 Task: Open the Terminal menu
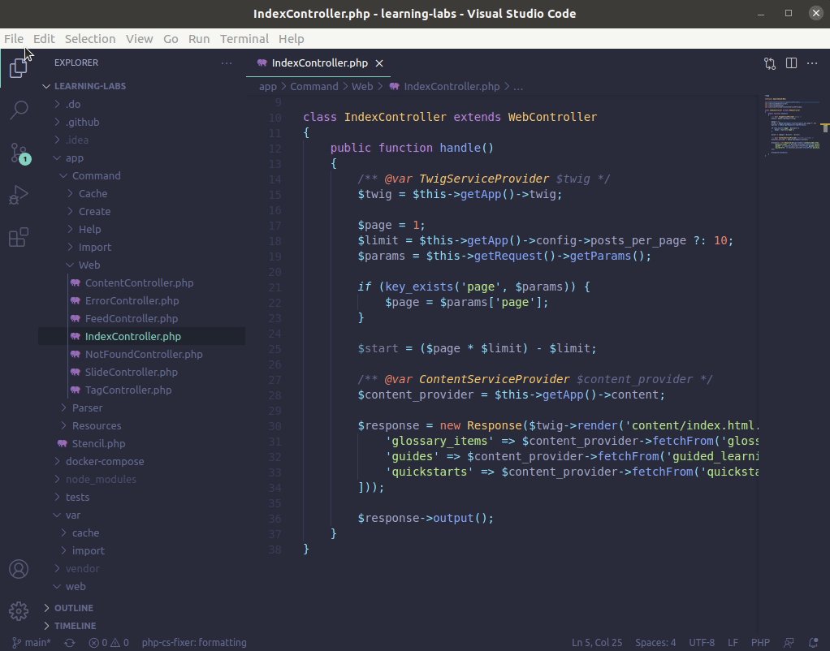tap(244, 39)
